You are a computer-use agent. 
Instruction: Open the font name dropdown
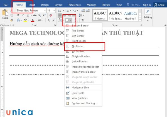[x=45, y=11]
